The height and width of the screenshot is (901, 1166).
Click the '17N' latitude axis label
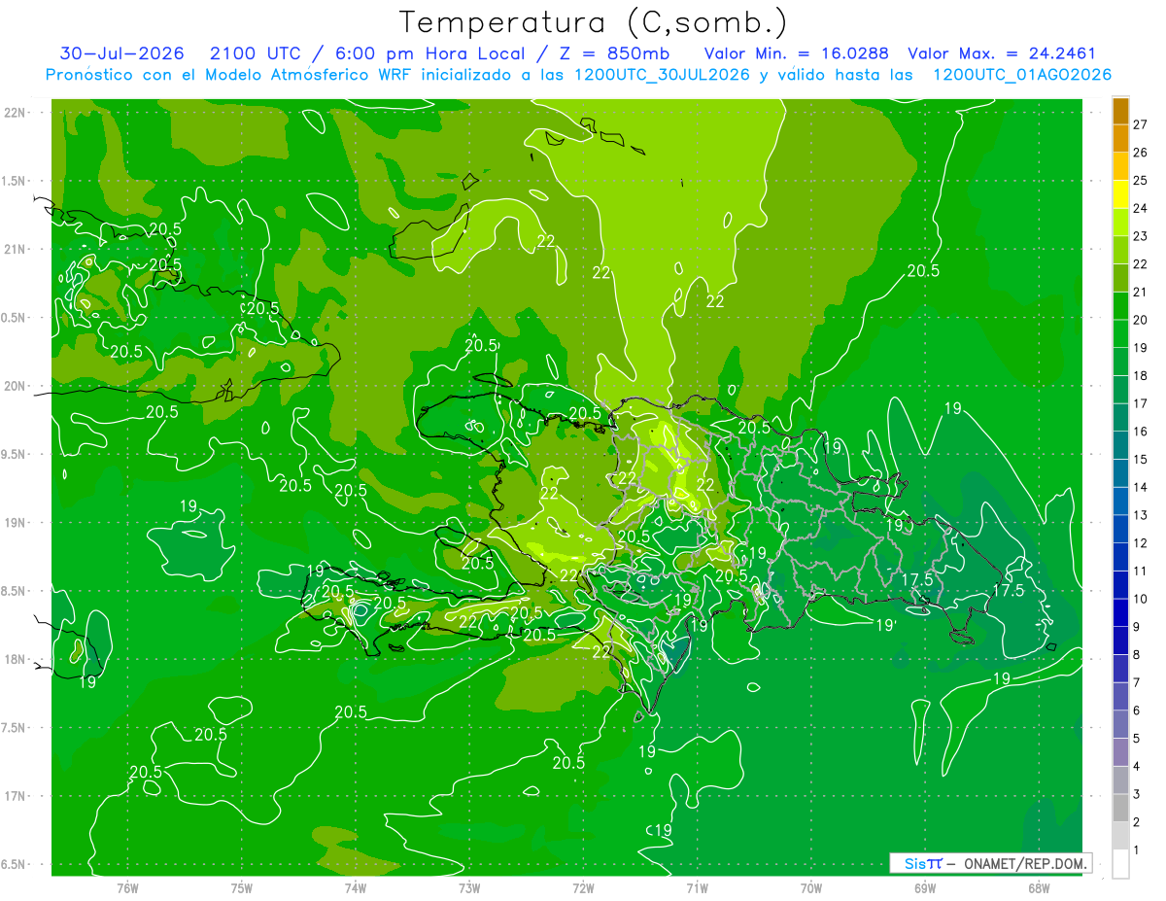[16, 796]
